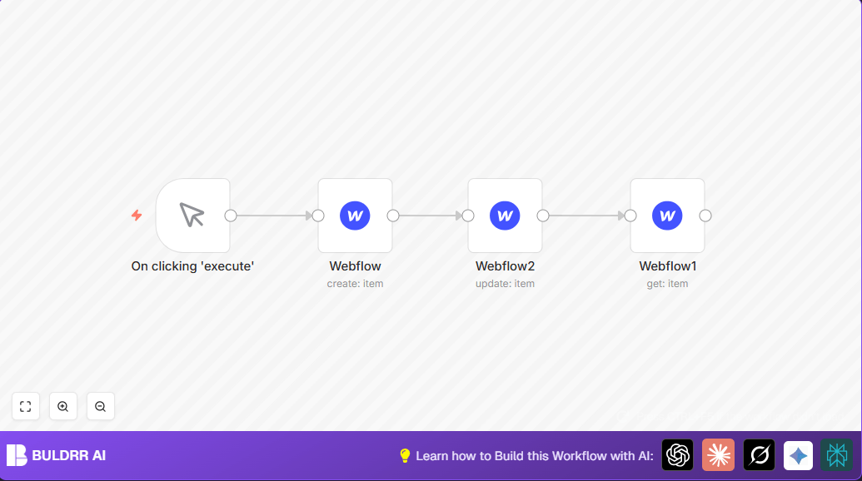
Task: Click the red lightning bolt trigger icon
Action: pyautogui.click(x=137, y=216)
